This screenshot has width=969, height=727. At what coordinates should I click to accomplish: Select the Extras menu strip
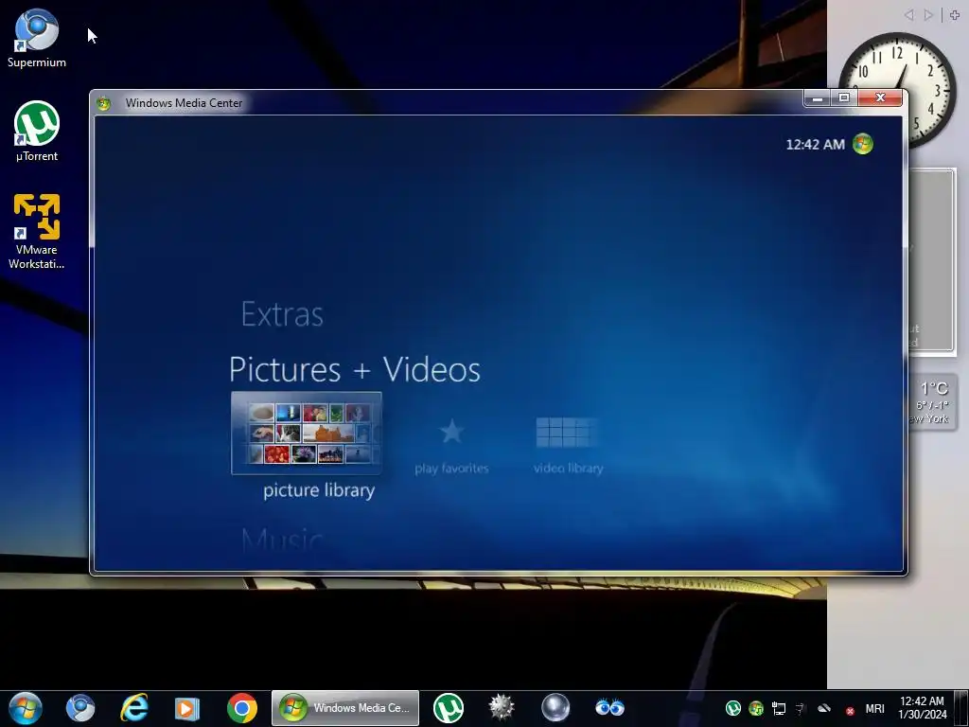point(282,314)
